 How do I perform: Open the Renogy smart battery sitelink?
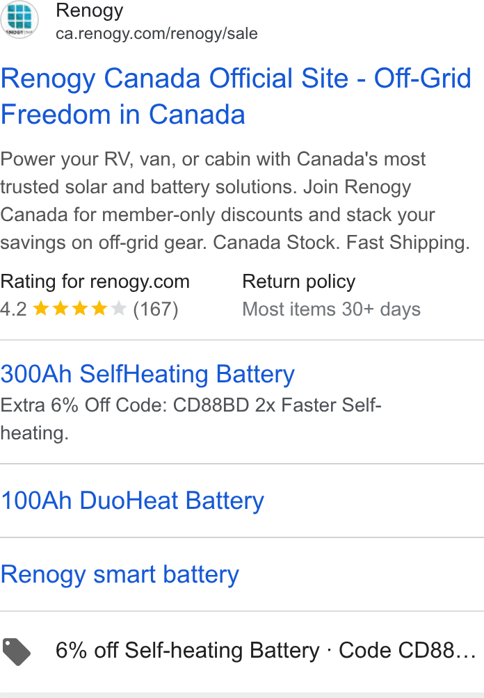[120, 574]
